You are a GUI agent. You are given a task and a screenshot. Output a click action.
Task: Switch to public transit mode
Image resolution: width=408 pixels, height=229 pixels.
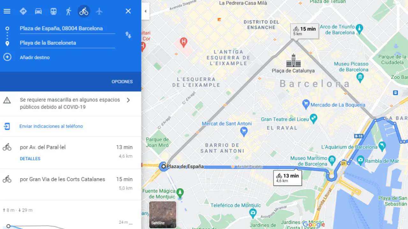(54, 11)
